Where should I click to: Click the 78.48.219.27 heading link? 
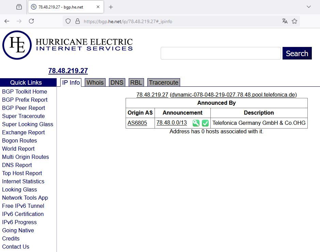point(68,71)
